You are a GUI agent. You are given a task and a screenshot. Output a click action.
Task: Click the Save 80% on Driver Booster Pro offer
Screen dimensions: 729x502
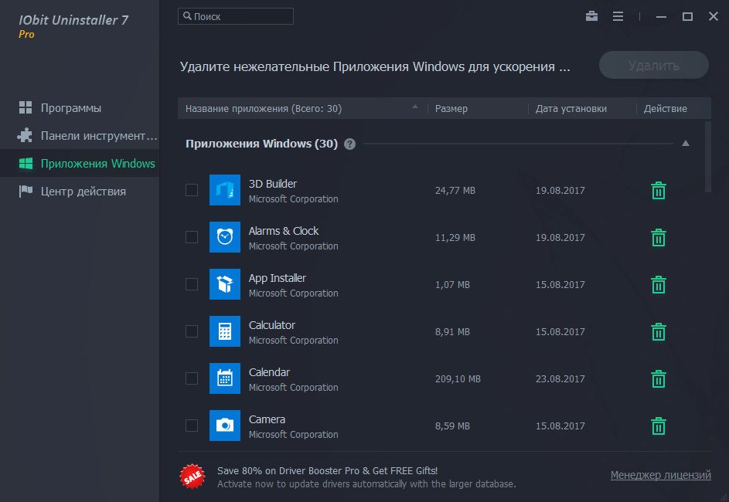[327, 471]
